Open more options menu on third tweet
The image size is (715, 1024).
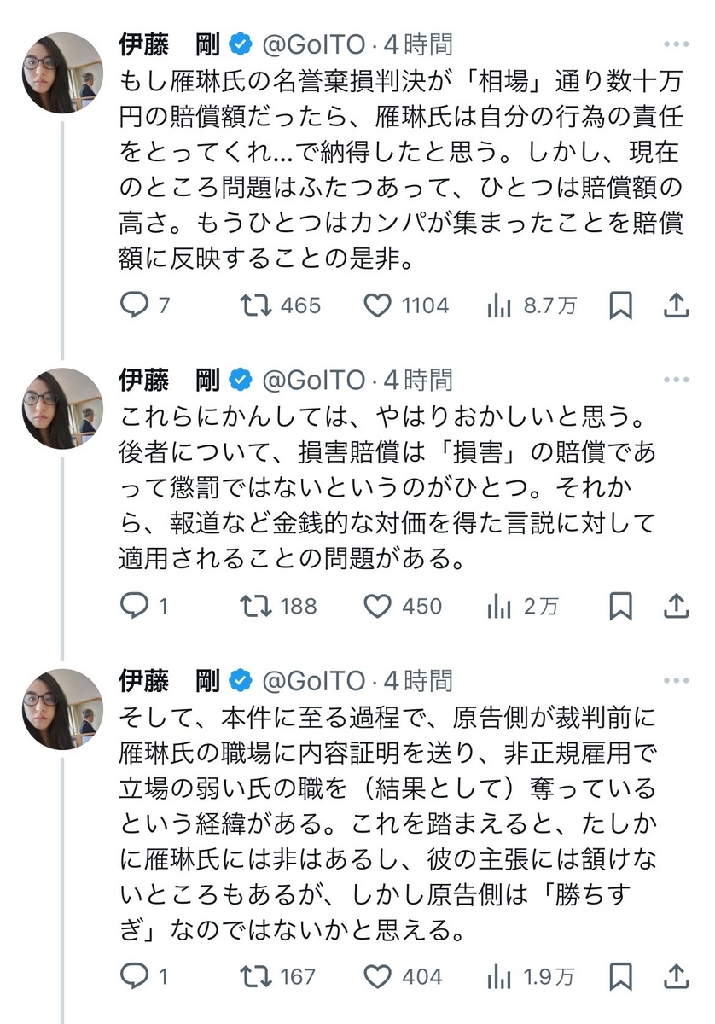pos(677,681)
